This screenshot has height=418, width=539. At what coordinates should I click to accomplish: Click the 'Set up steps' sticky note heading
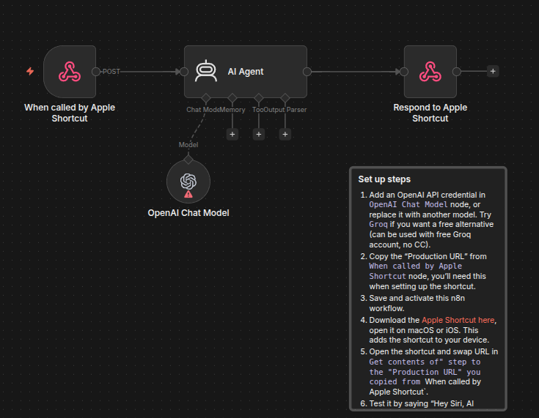pyautogui.click(x=384, y=179)
